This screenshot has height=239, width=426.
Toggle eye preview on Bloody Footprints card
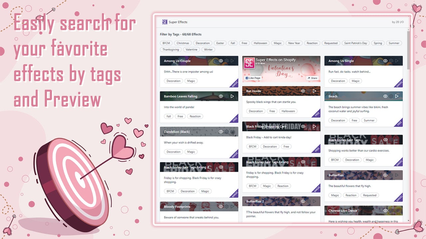(221, 206)
